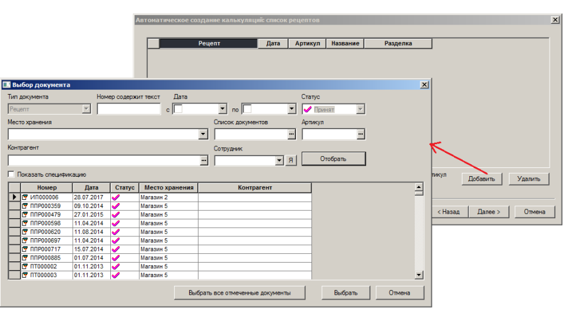Click the Статус column header

[125, 187]
